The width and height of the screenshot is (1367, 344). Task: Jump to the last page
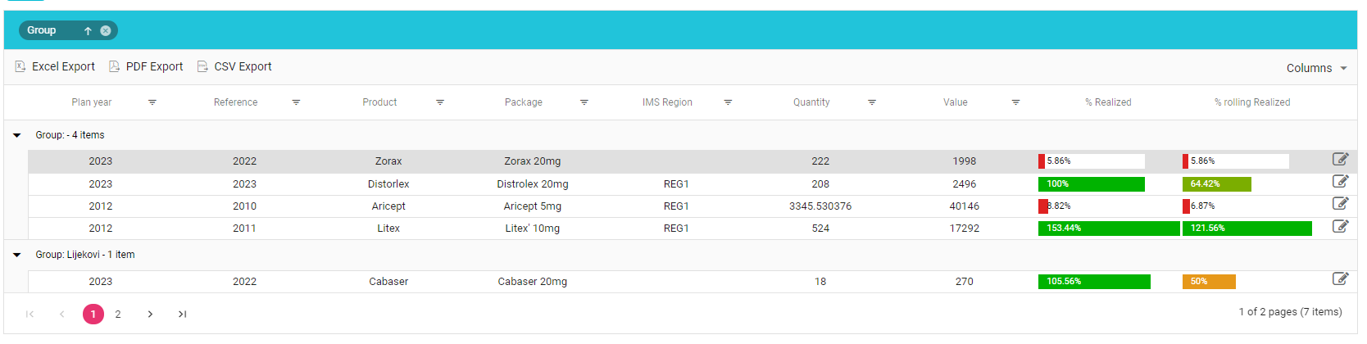[182, 315]
